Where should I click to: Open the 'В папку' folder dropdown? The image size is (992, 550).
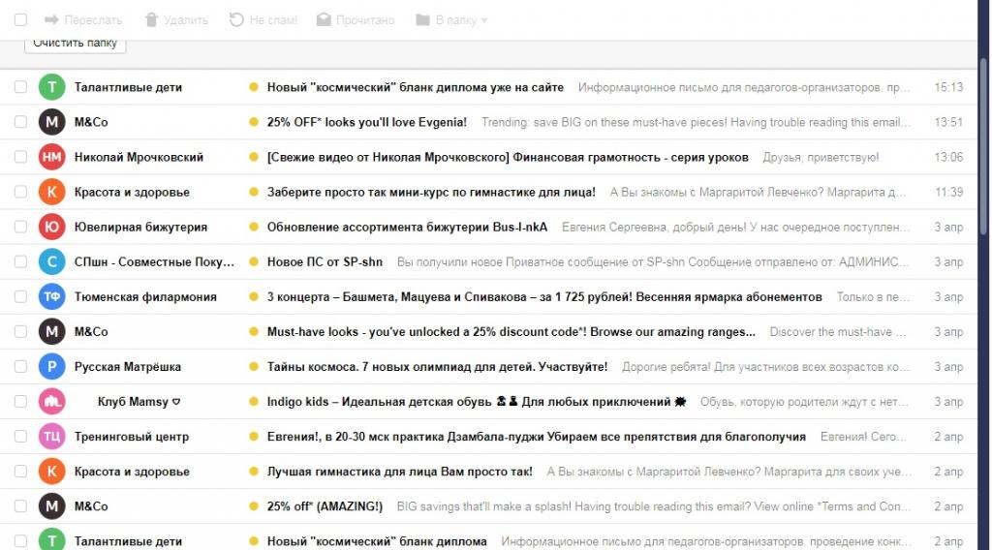450,19
